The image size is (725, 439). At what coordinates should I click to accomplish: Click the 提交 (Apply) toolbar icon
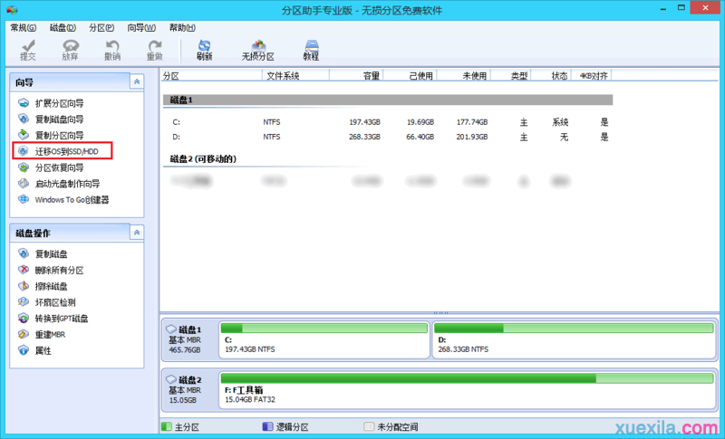click(28, 50)
